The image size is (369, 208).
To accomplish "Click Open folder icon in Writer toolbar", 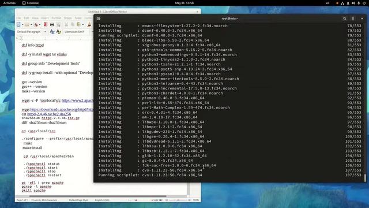I will point(27,24).
